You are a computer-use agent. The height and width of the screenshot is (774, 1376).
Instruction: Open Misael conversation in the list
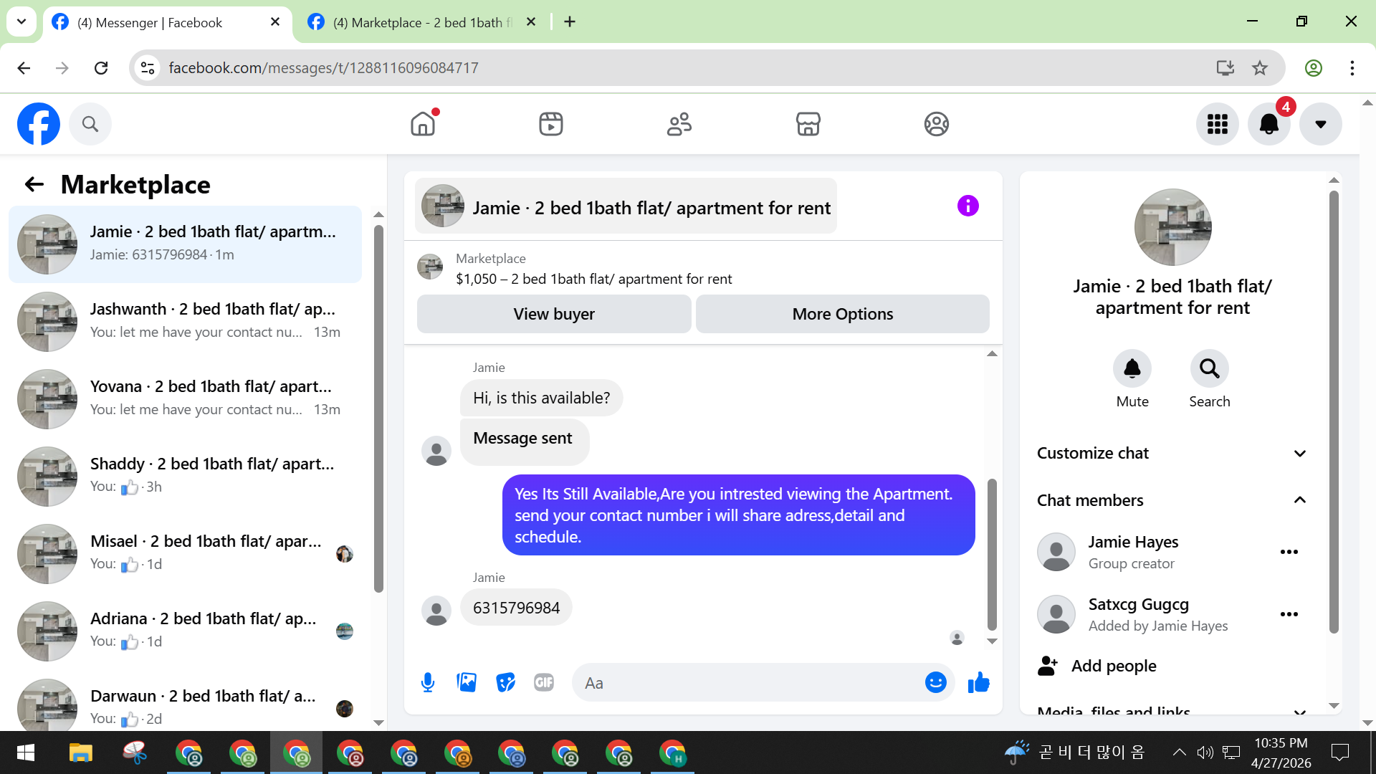[185, 554]
